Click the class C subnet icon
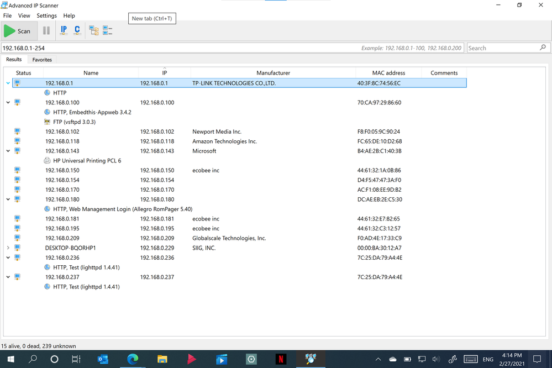 [x=77, y=30]
